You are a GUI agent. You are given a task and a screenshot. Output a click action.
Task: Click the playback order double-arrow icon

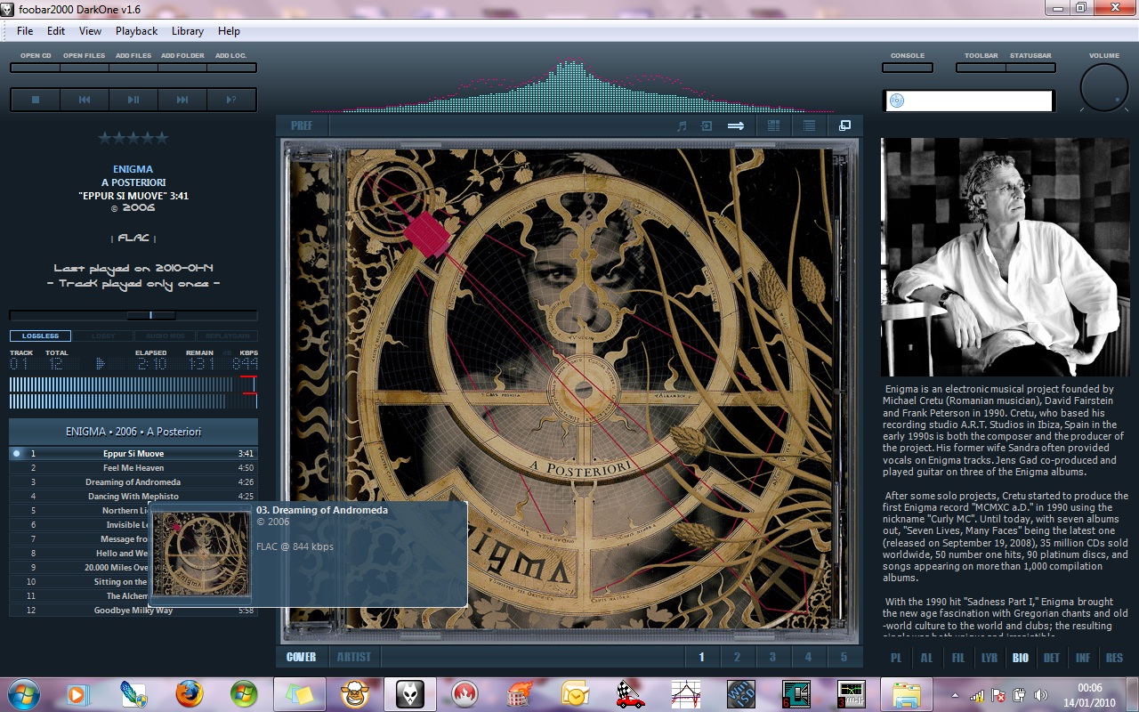pyautogui.click(x=736, y=125)
